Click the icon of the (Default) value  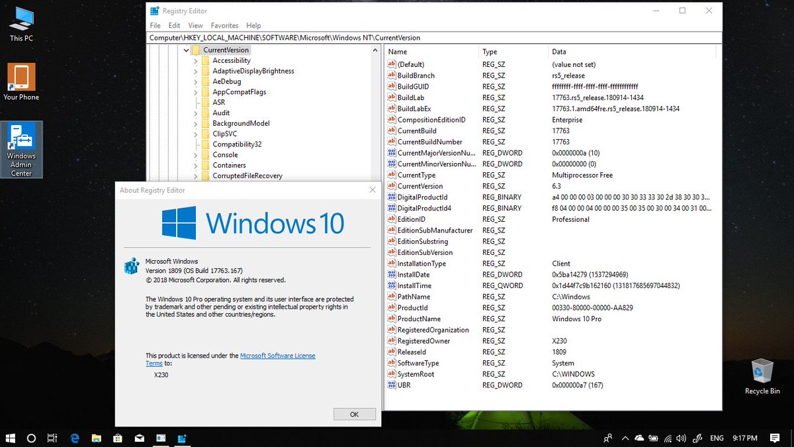pos(391,65)
